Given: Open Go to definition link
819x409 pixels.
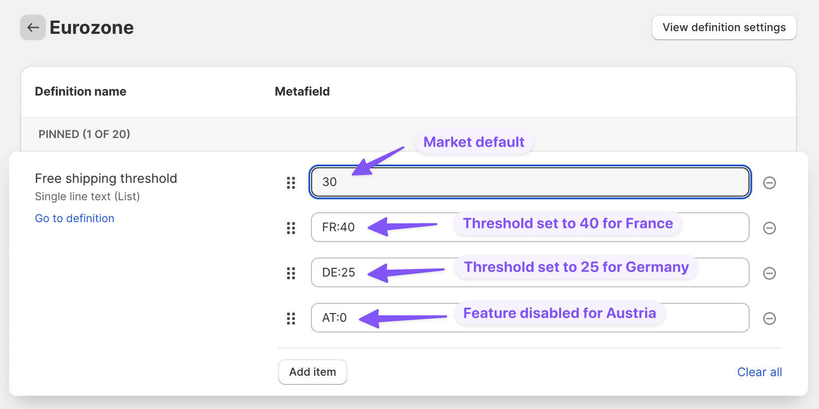Looking at the screenshot, I should pyautogui.click(x=74, y=218).
